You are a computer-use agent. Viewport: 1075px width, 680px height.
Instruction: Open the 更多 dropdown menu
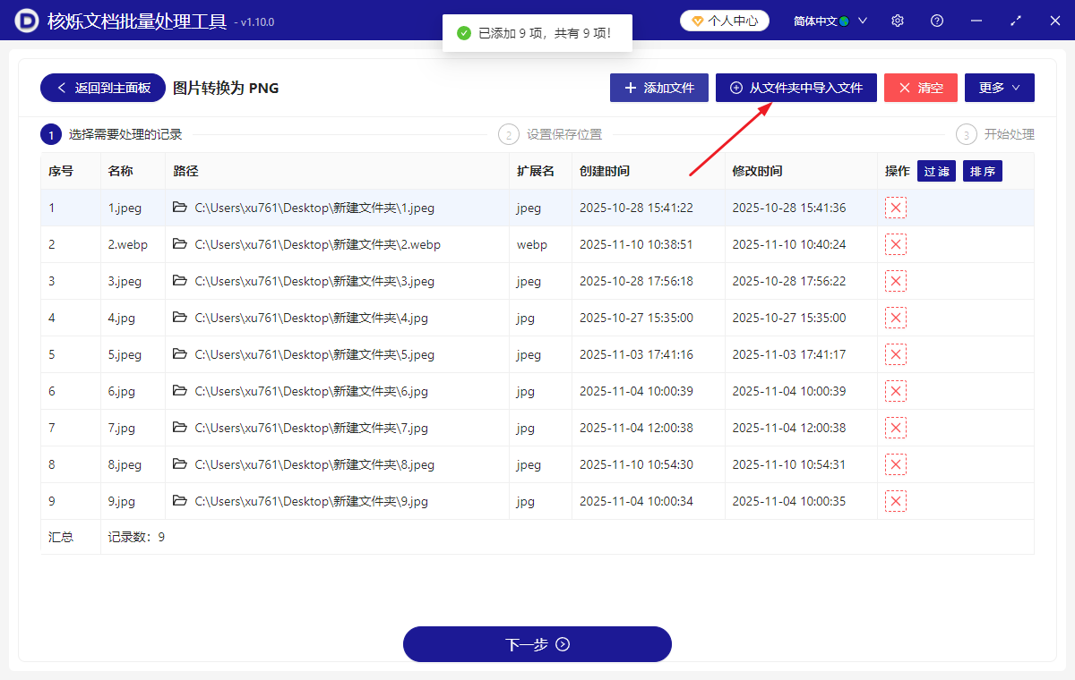coord(999,88)
